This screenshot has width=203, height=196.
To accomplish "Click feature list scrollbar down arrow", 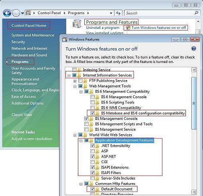I will [194, 192].
